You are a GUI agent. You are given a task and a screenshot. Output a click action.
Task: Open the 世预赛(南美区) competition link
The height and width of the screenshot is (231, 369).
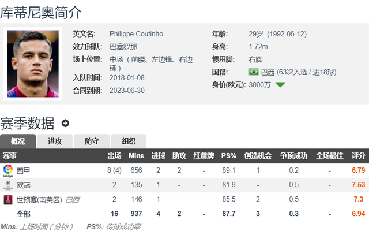pos(39,200)
